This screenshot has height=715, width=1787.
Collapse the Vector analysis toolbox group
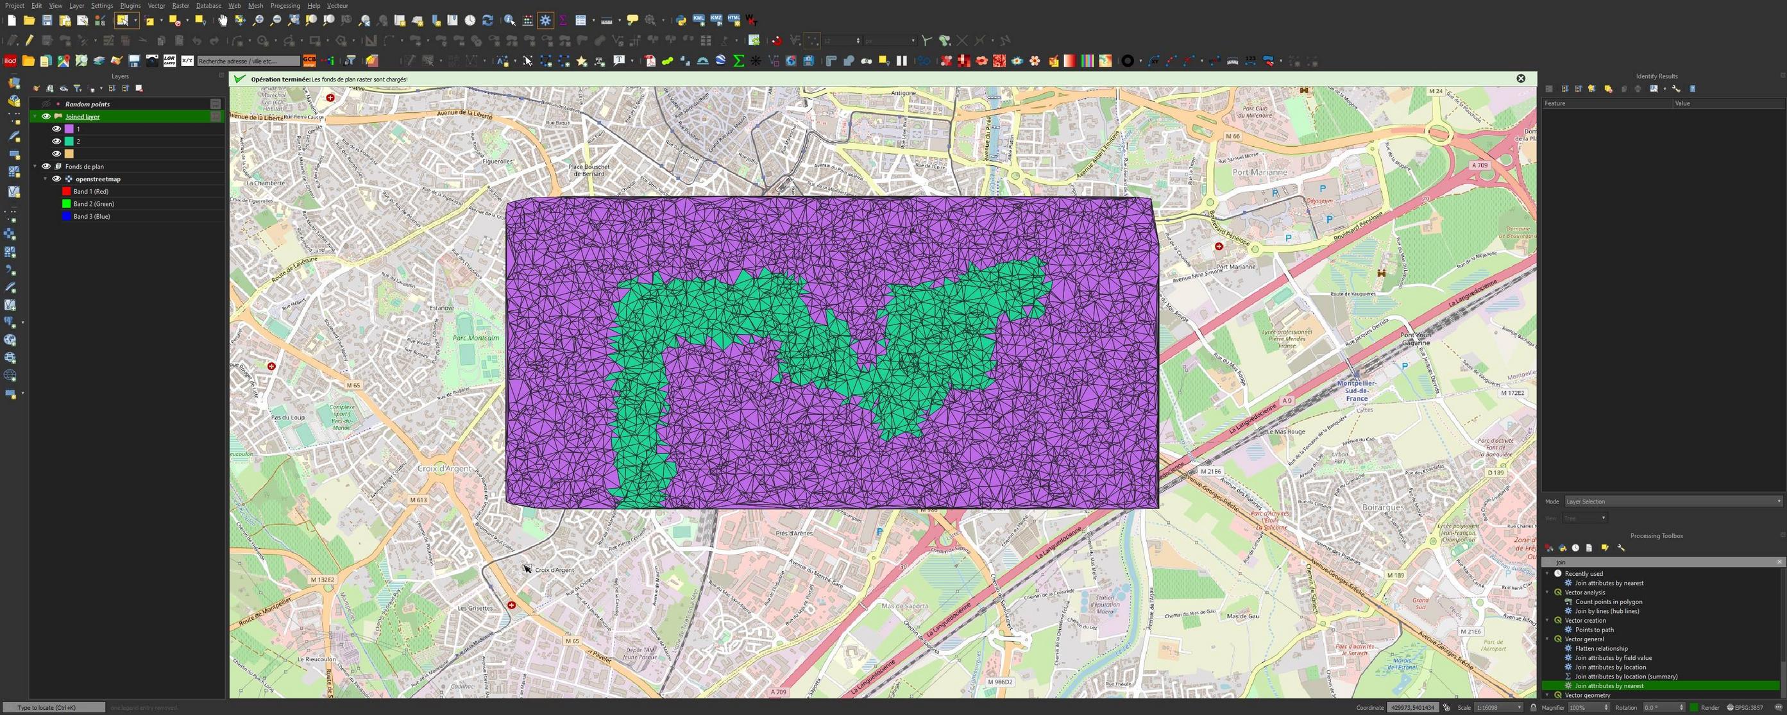click(x=1547, y=593)
